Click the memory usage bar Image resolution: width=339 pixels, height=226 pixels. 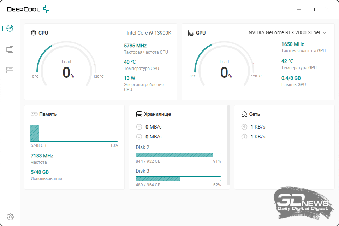74,133
